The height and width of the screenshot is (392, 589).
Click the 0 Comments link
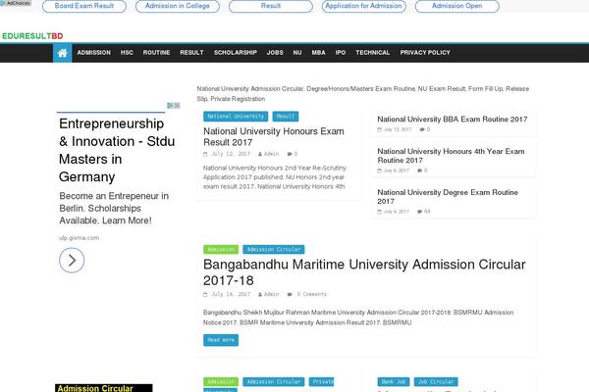(x=312, y=294)
